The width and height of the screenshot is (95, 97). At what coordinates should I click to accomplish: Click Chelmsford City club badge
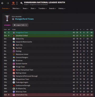click(14, 95)
